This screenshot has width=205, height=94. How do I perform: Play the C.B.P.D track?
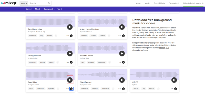pyautogui.click(x=174, y=80)
